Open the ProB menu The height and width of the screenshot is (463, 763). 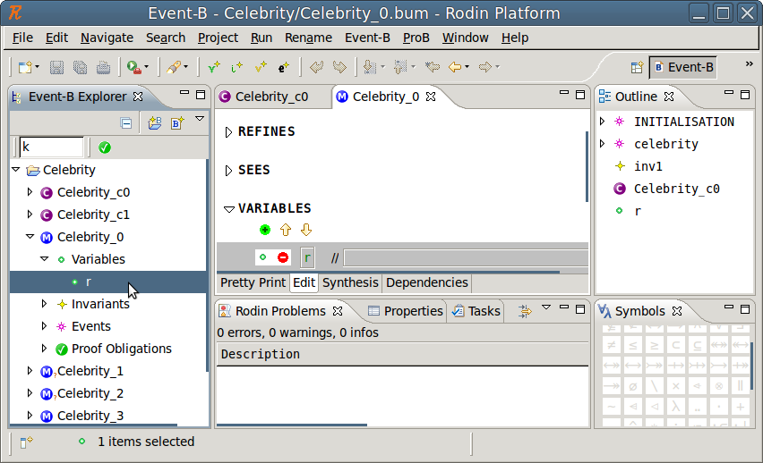tap(416, 38)
